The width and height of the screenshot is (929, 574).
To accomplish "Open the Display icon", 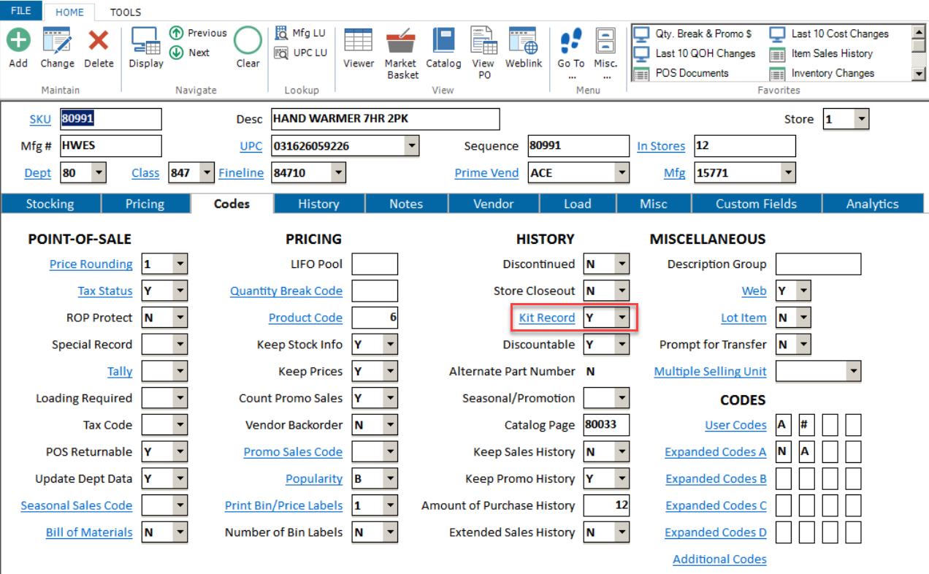I will coord(146,41).
